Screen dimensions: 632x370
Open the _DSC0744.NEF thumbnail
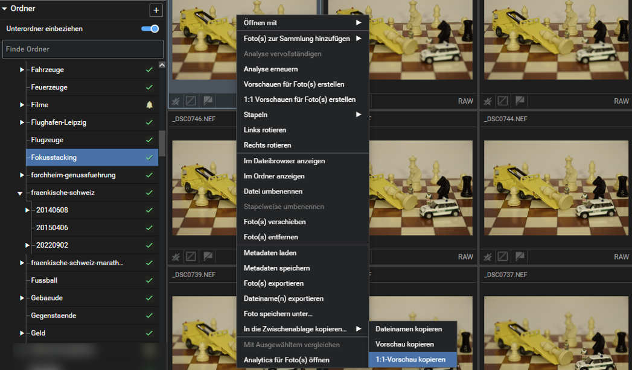pos(556,187)
